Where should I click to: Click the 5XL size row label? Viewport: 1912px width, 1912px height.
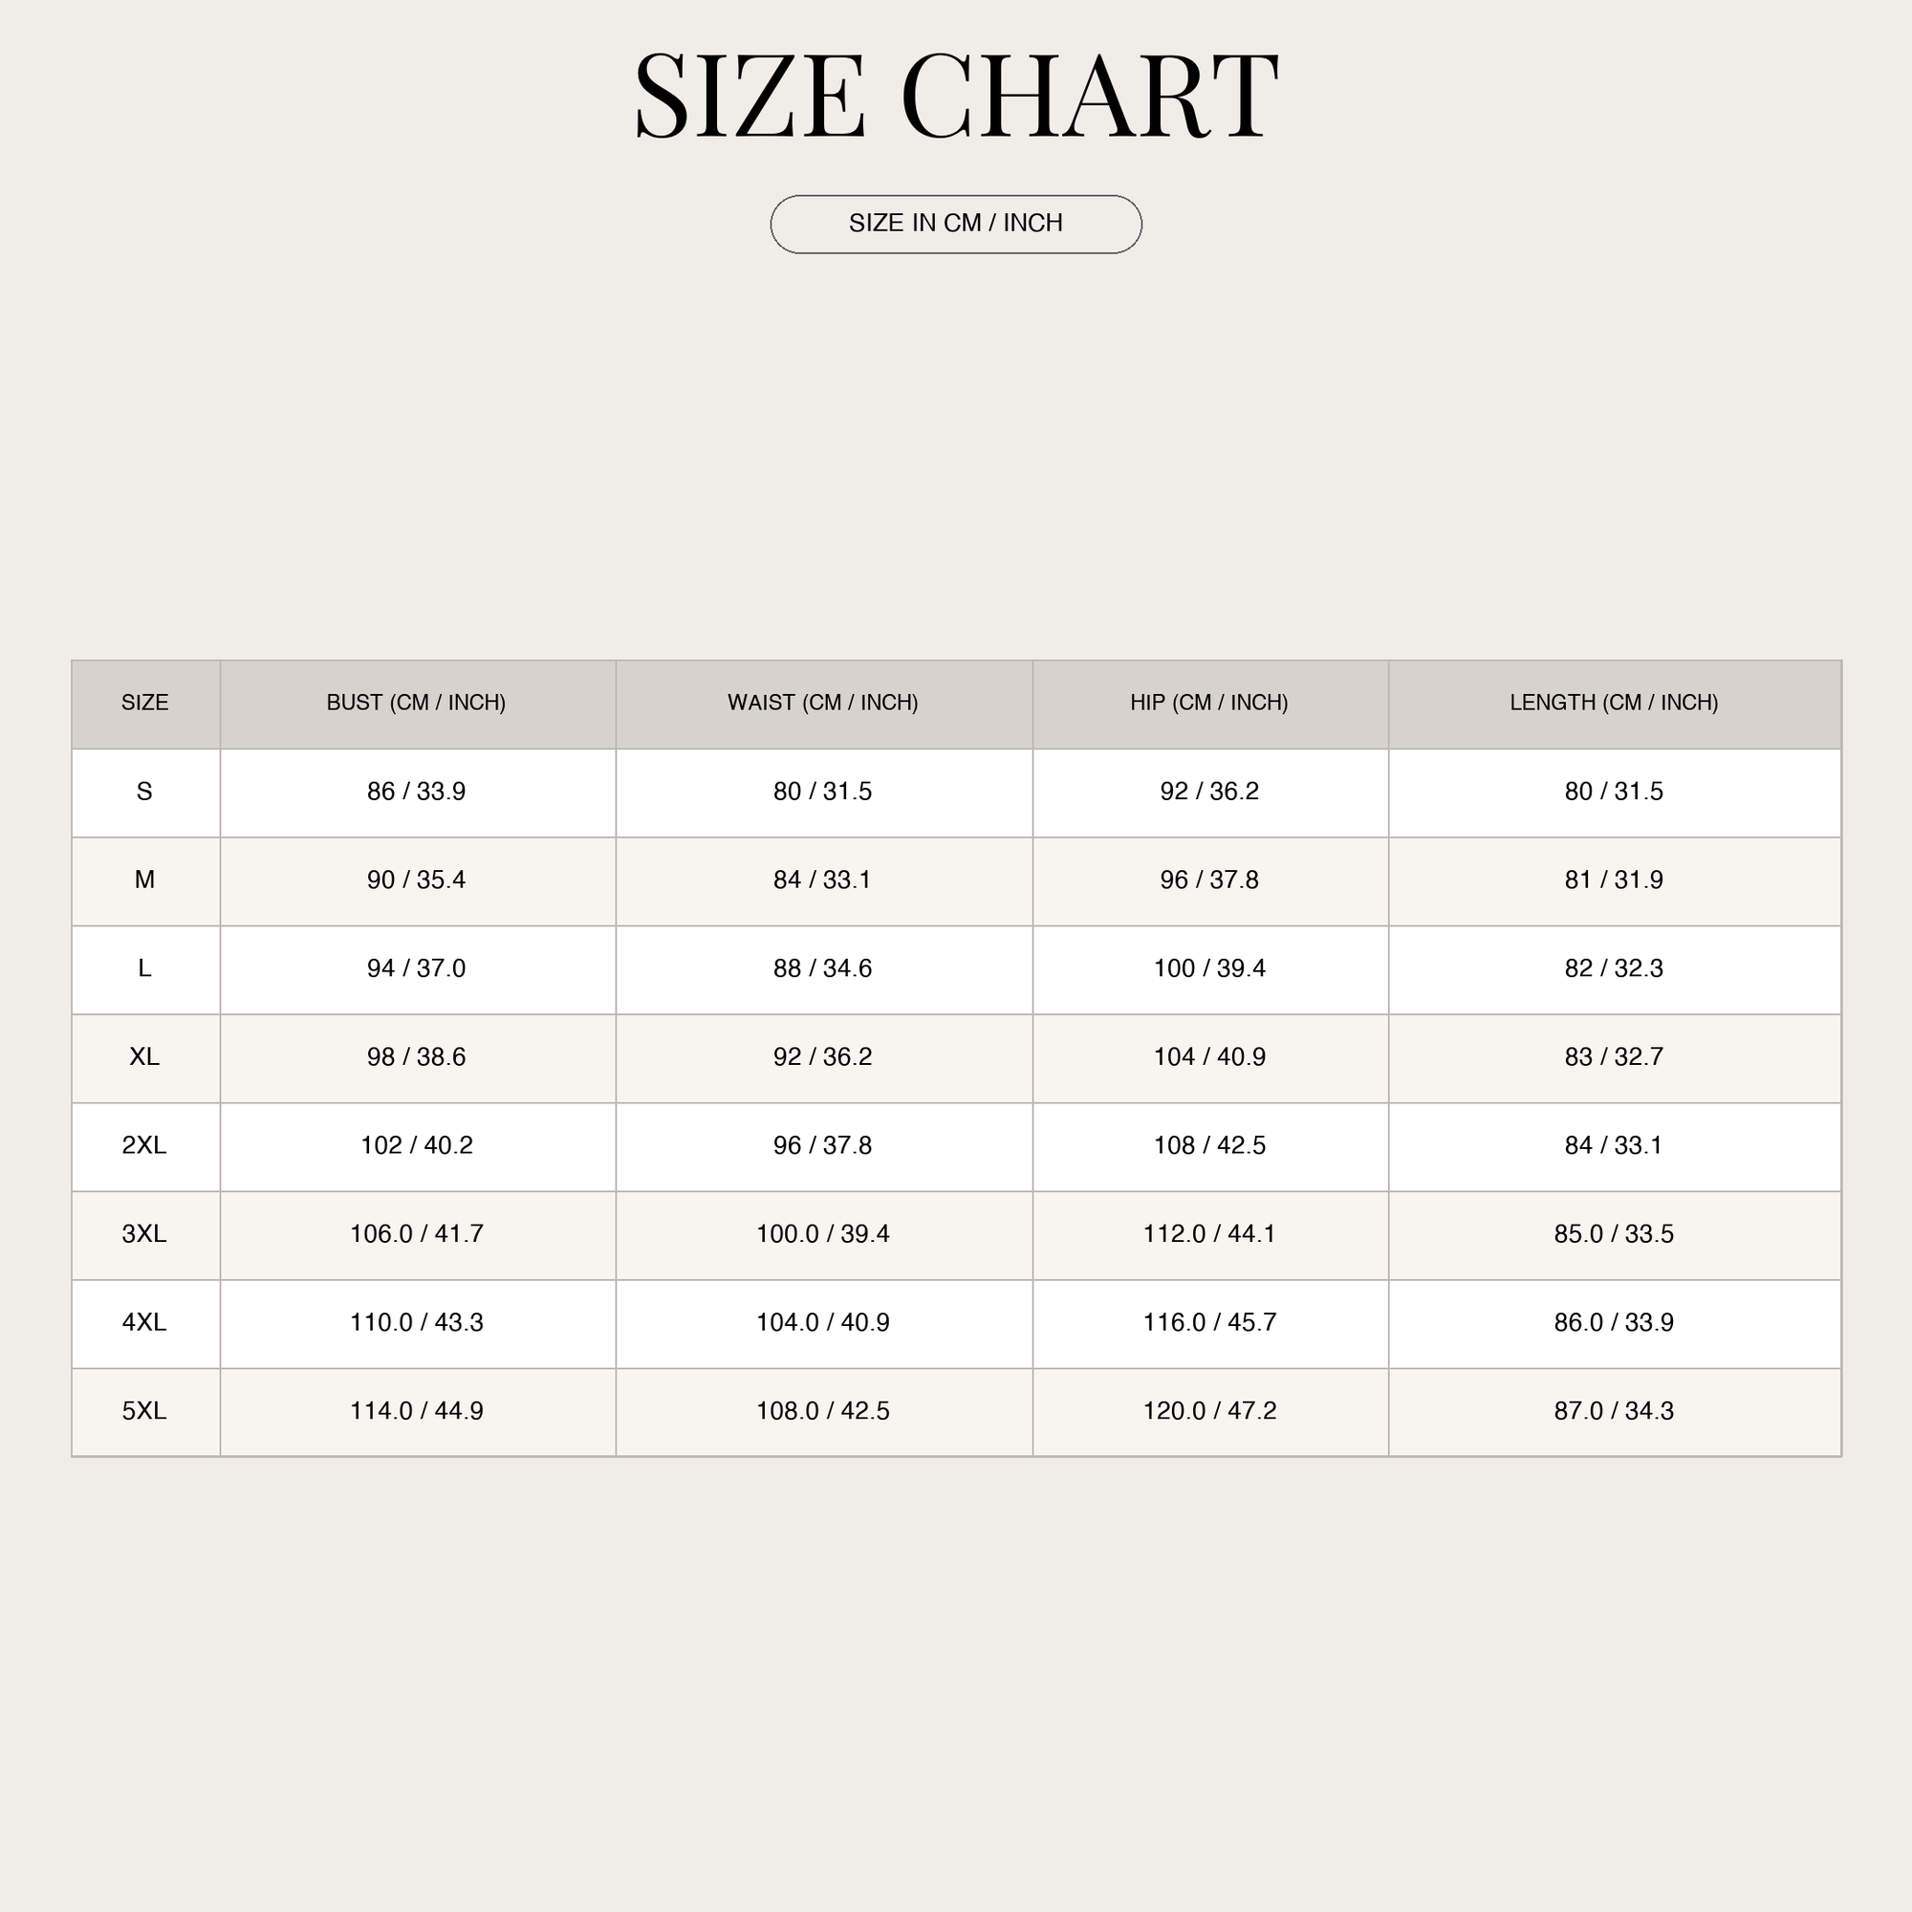point(144,1411)
